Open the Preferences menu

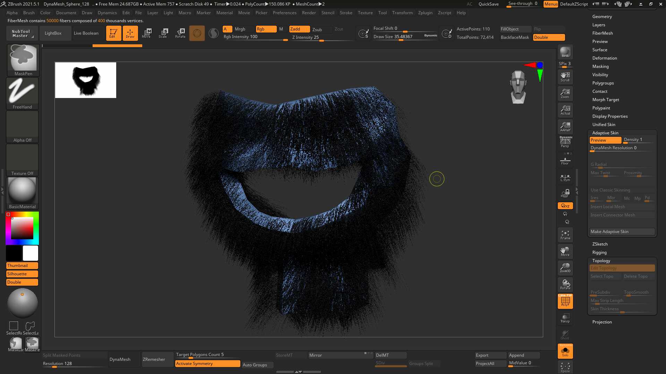284,13
